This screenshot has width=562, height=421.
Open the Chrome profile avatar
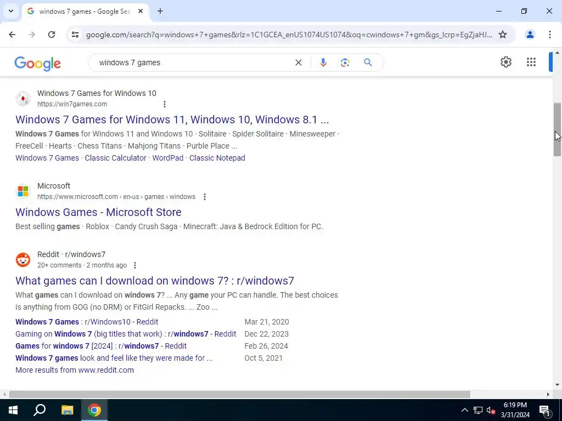(x=530, y=35)
